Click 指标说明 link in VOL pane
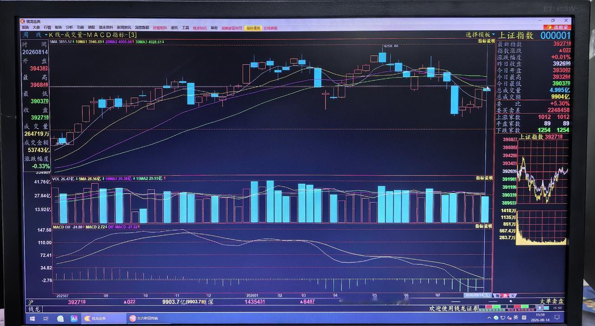595x326 pixels. click(484, 178)
